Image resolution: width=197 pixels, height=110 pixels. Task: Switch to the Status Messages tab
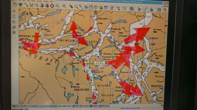click(x=49, y=106)
